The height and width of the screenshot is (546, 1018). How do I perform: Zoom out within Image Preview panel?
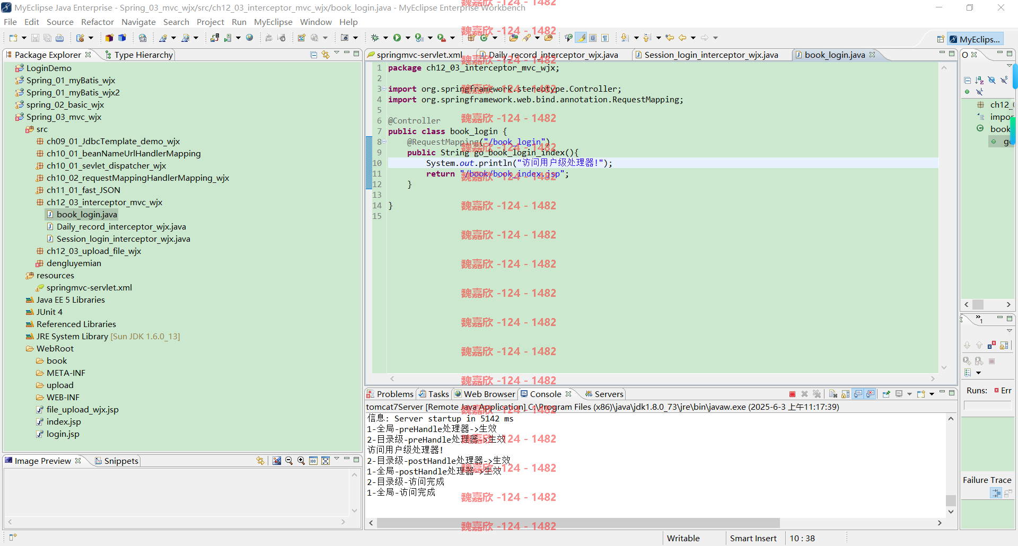point(289,461)
